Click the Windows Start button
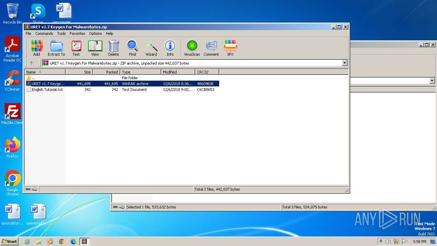Screen dimensions: 437x246 coord(10,241)
